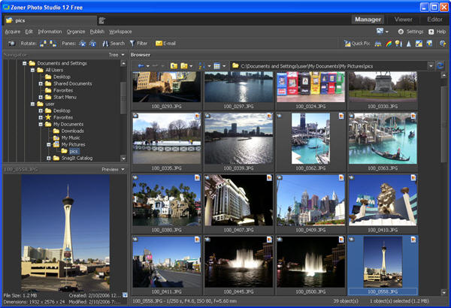The image size is (451, 308).
Task: Switch to the Editor tab
Action: pyautogui.click(x=434, y=19)
